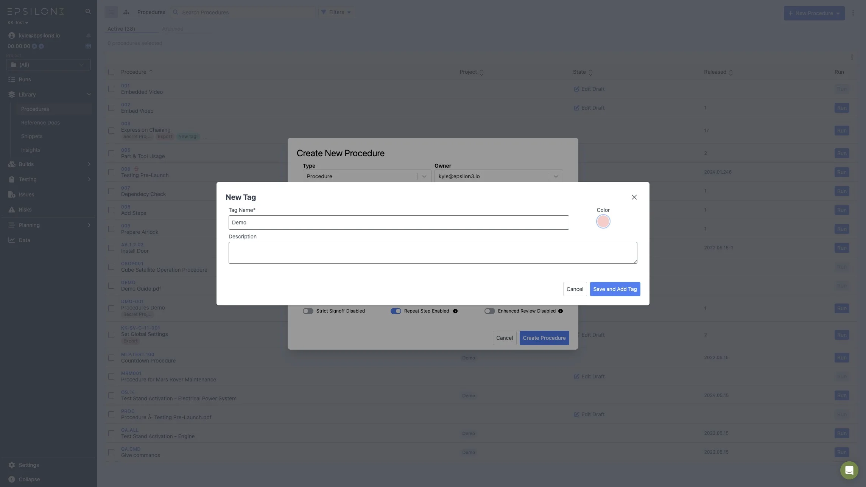Open support chat bubble icon

(x=849, y=470)
